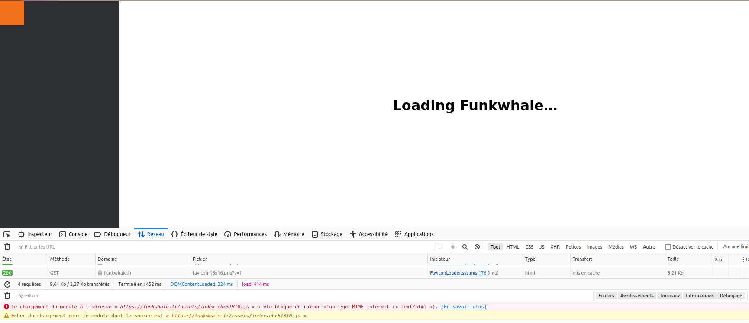Open the index-ebc5f8f0.js link in warning
Viewport: 749px width, 323px height.
[x=236, y=316]
